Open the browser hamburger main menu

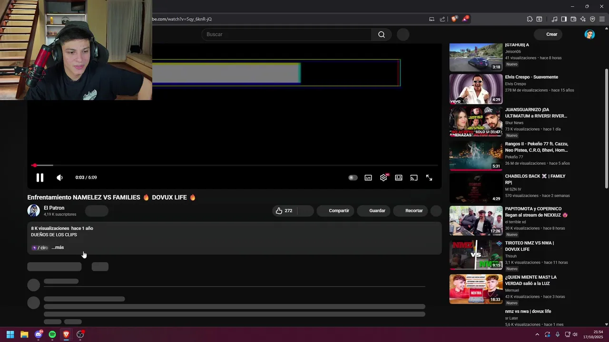[x=602, y=19]
